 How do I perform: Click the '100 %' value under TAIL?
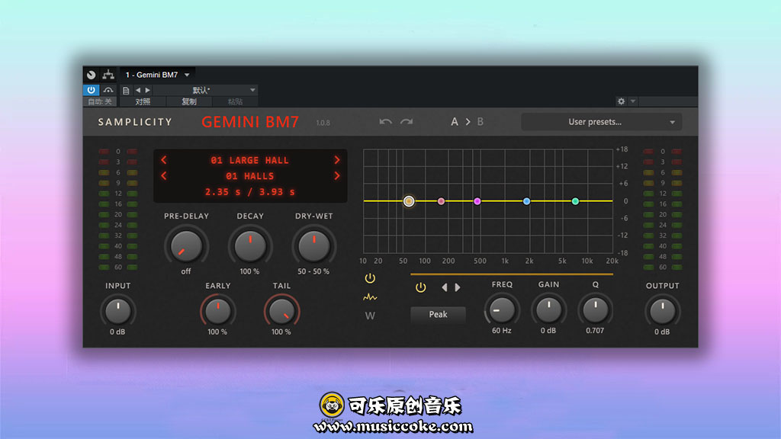[281, 332]
